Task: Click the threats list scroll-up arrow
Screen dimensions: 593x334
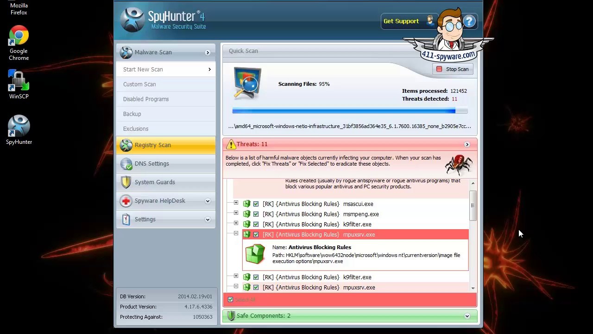Action: coord(473,184)
